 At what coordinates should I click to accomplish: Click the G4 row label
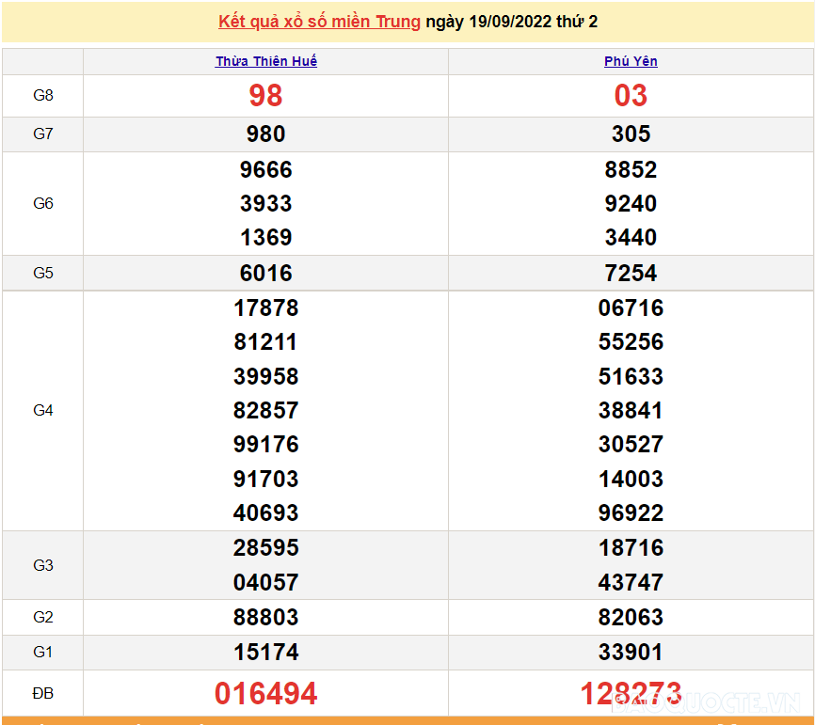43,410
